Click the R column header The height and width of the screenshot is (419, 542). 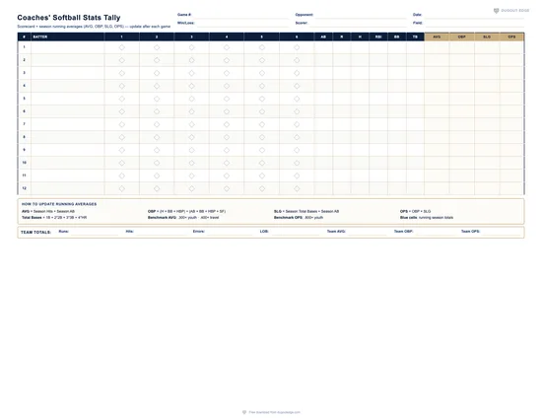tap(342, 36)
